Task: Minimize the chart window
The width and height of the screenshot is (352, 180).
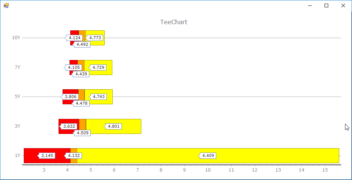Action: [310, 5]
